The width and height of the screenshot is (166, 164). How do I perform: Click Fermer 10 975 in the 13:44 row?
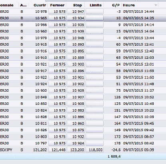coord(57,38)
